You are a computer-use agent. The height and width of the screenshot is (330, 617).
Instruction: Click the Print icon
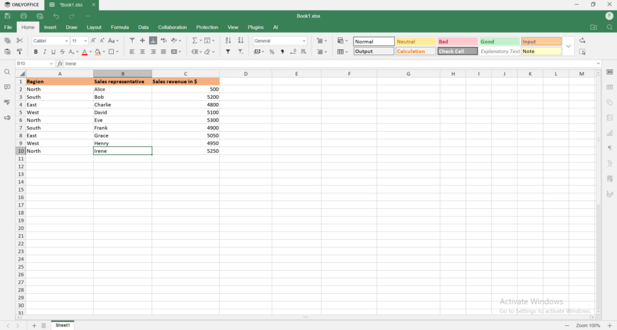[23, 16]
